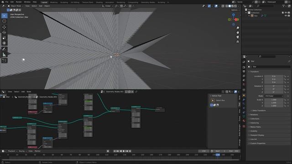Open the Render menu
Screen dimensions: 292x164
click(19, 2)
